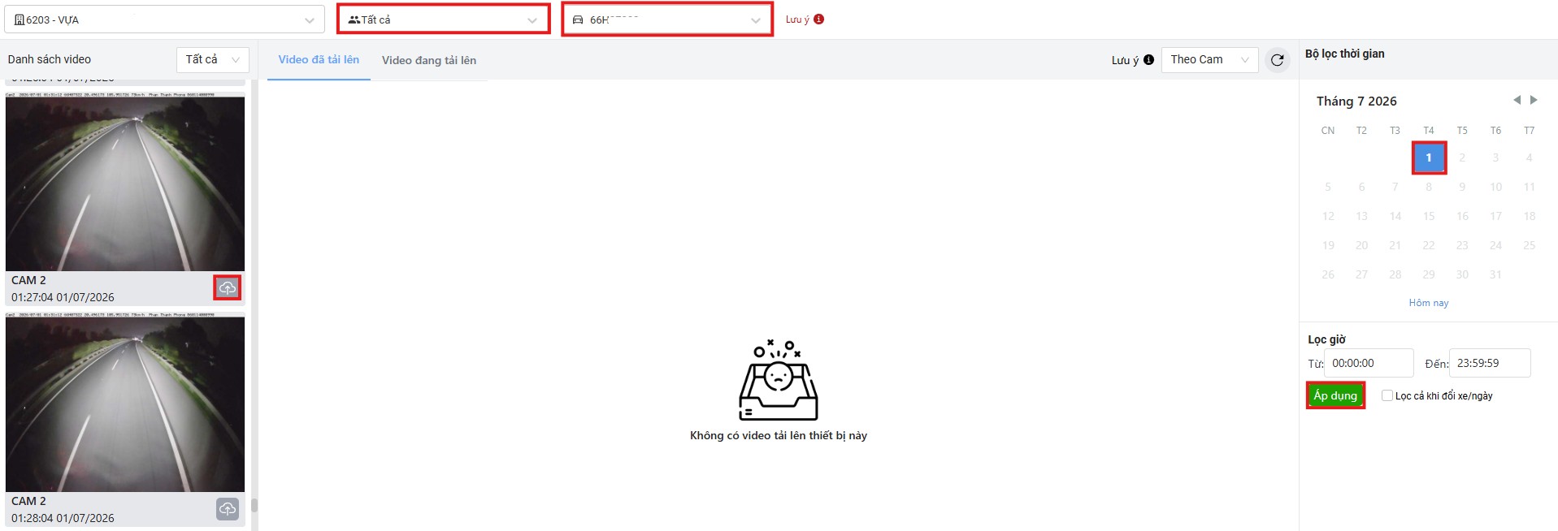The height and width of the screenshot is (531, 1558).
Task: Click the red Lưu ý info icon
Action: point(818,19)
